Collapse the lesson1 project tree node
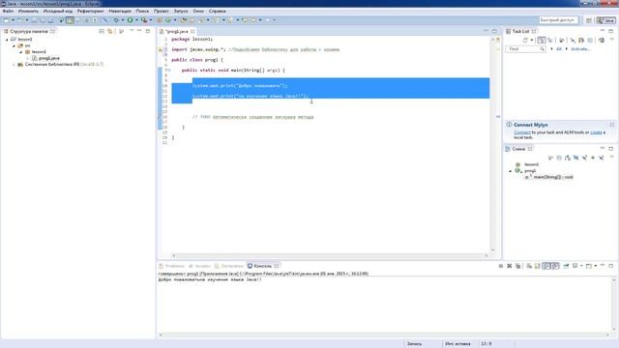This screenshot has width=619, height=348. pyautogui.click(x=7, y=40)
